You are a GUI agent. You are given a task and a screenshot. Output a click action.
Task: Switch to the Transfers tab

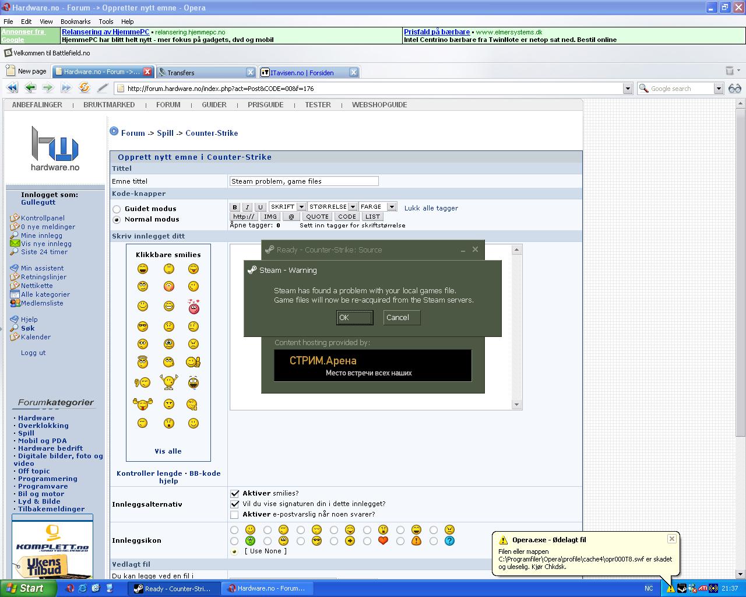tap(206, 72)
